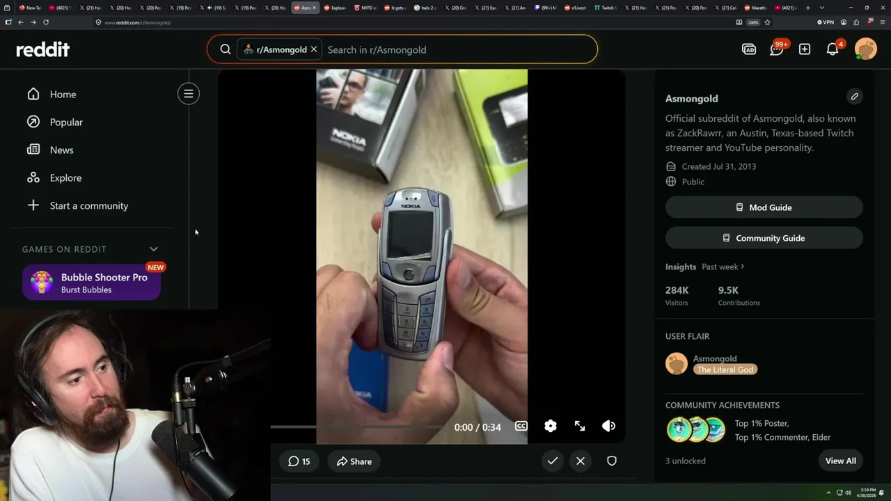The width and height of the screenshot is (891, 501).
Task: Open the 15 comments on post
Action: pos(299,461)
